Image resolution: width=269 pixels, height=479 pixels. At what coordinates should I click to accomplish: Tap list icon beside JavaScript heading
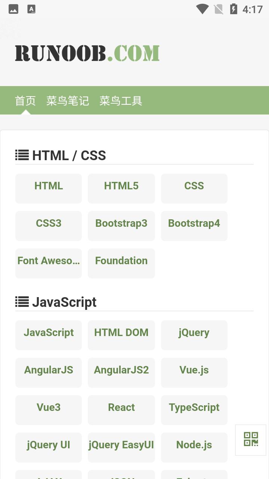(x=22, y=302)
